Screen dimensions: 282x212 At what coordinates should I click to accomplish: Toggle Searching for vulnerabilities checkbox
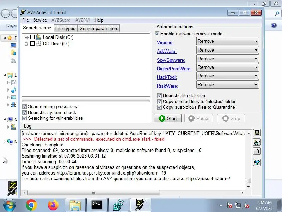point(24,118)
